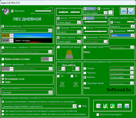136x118 pixels.
Task: Open the Динамики audio device dropdown
Action: point(39,106)
